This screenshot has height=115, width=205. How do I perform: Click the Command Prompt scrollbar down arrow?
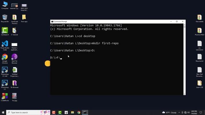click(184, 94)
